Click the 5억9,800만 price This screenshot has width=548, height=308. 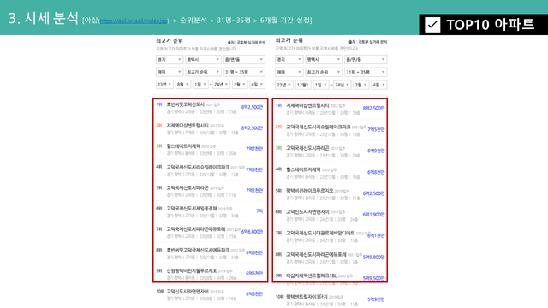click(373, 257)
